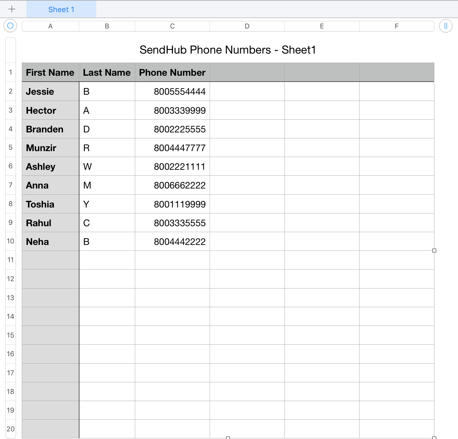
Task: Select row 1 number header
Action: (11, 72)
